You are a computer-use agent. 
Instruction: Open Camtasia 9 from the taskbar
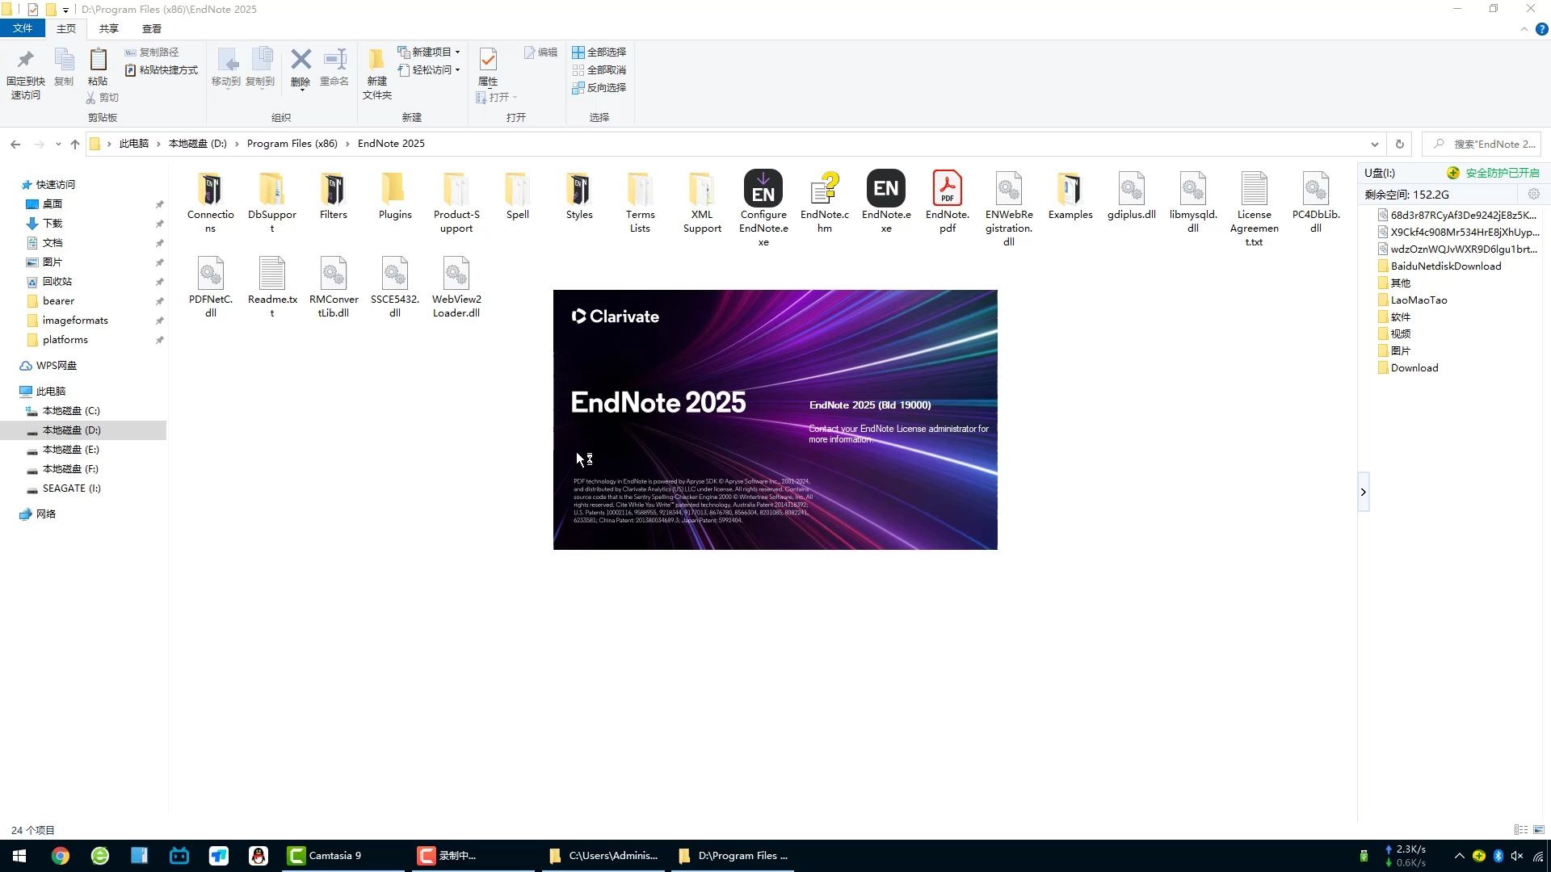tap(331, 855)
